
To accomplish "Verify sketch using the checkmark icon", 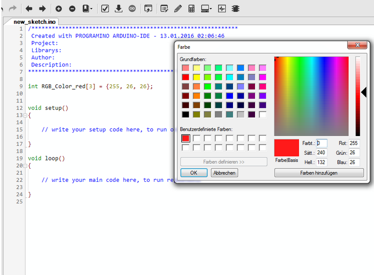I will point(105,9).
